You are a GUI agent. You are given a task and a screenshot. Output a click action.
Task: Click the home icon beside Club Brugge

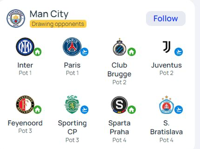coord(132,52)
